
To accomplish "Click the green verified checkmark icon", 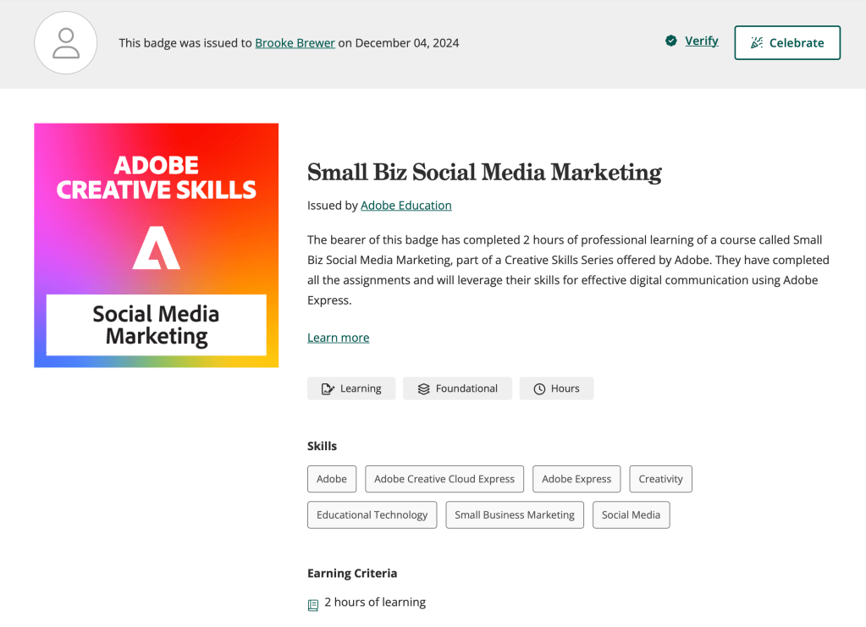I will pos(670,41).
